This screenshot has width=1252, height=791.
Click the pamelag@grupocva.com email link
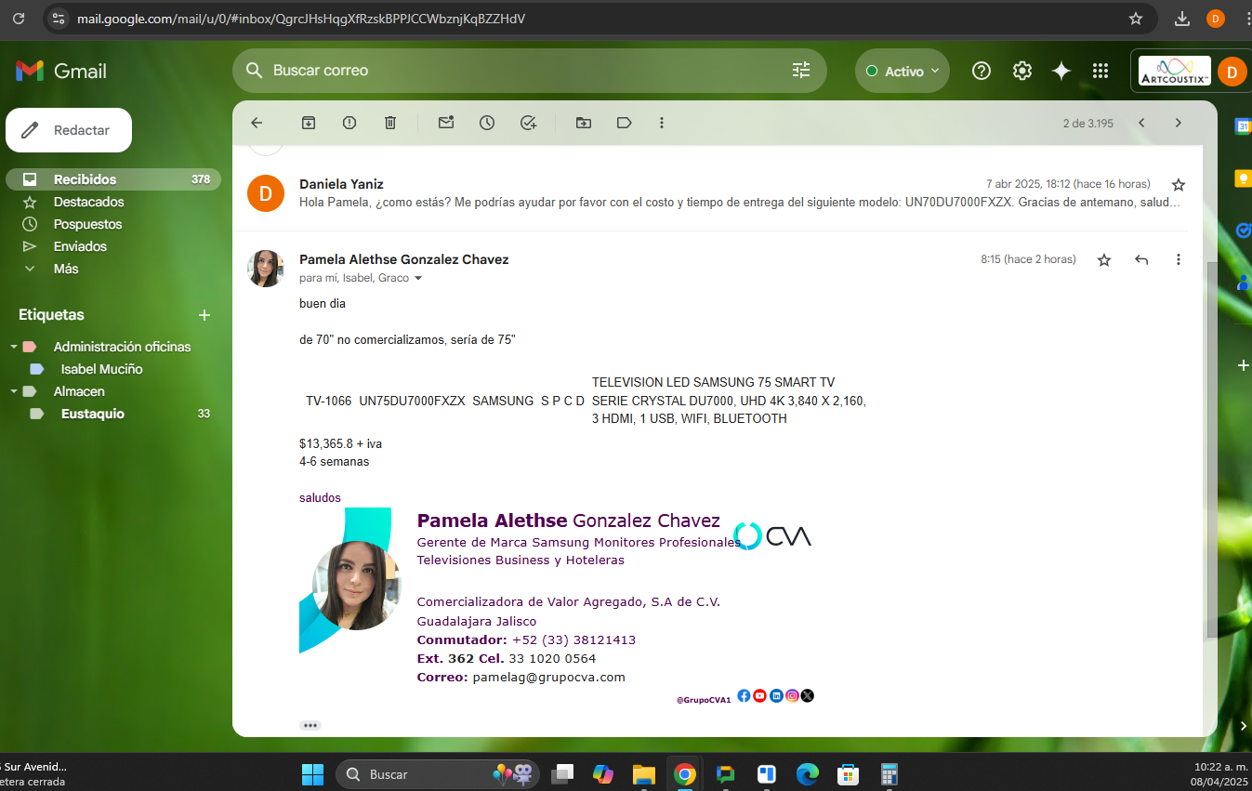coord(548,678)
